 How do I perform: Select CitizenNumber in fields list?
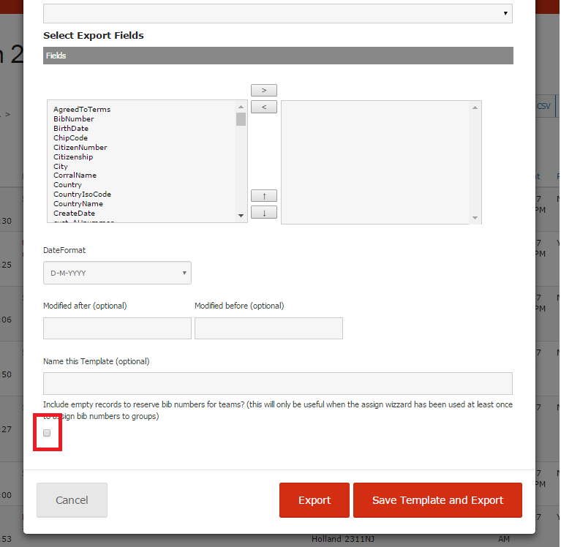tap(80, 148)
